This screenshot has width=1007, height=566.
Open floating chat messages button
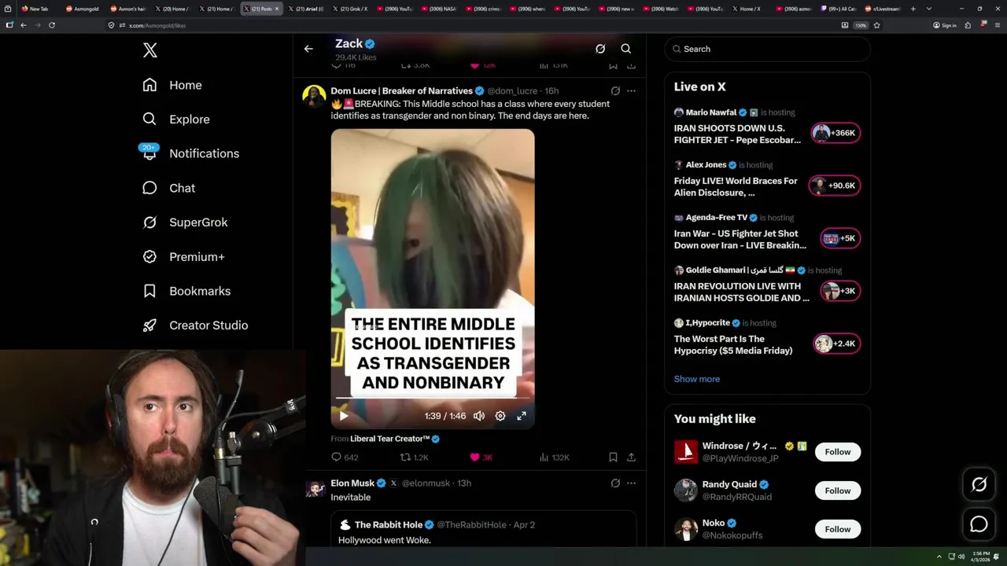pyautogui.click(x=979, y=524)
